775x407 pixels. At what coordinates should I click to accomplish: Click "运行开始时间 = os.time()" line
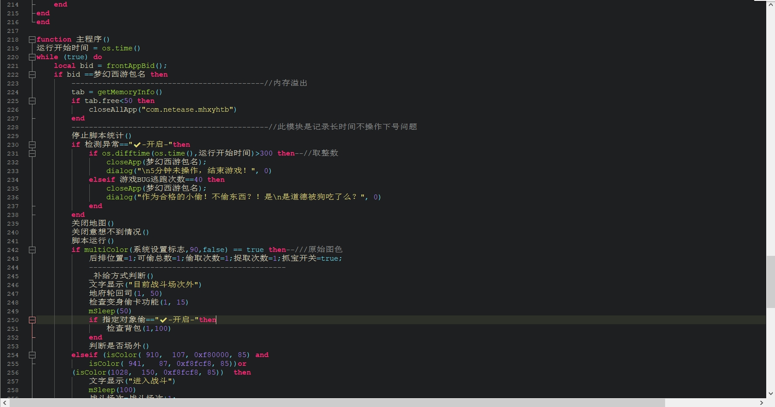point(88,48)
